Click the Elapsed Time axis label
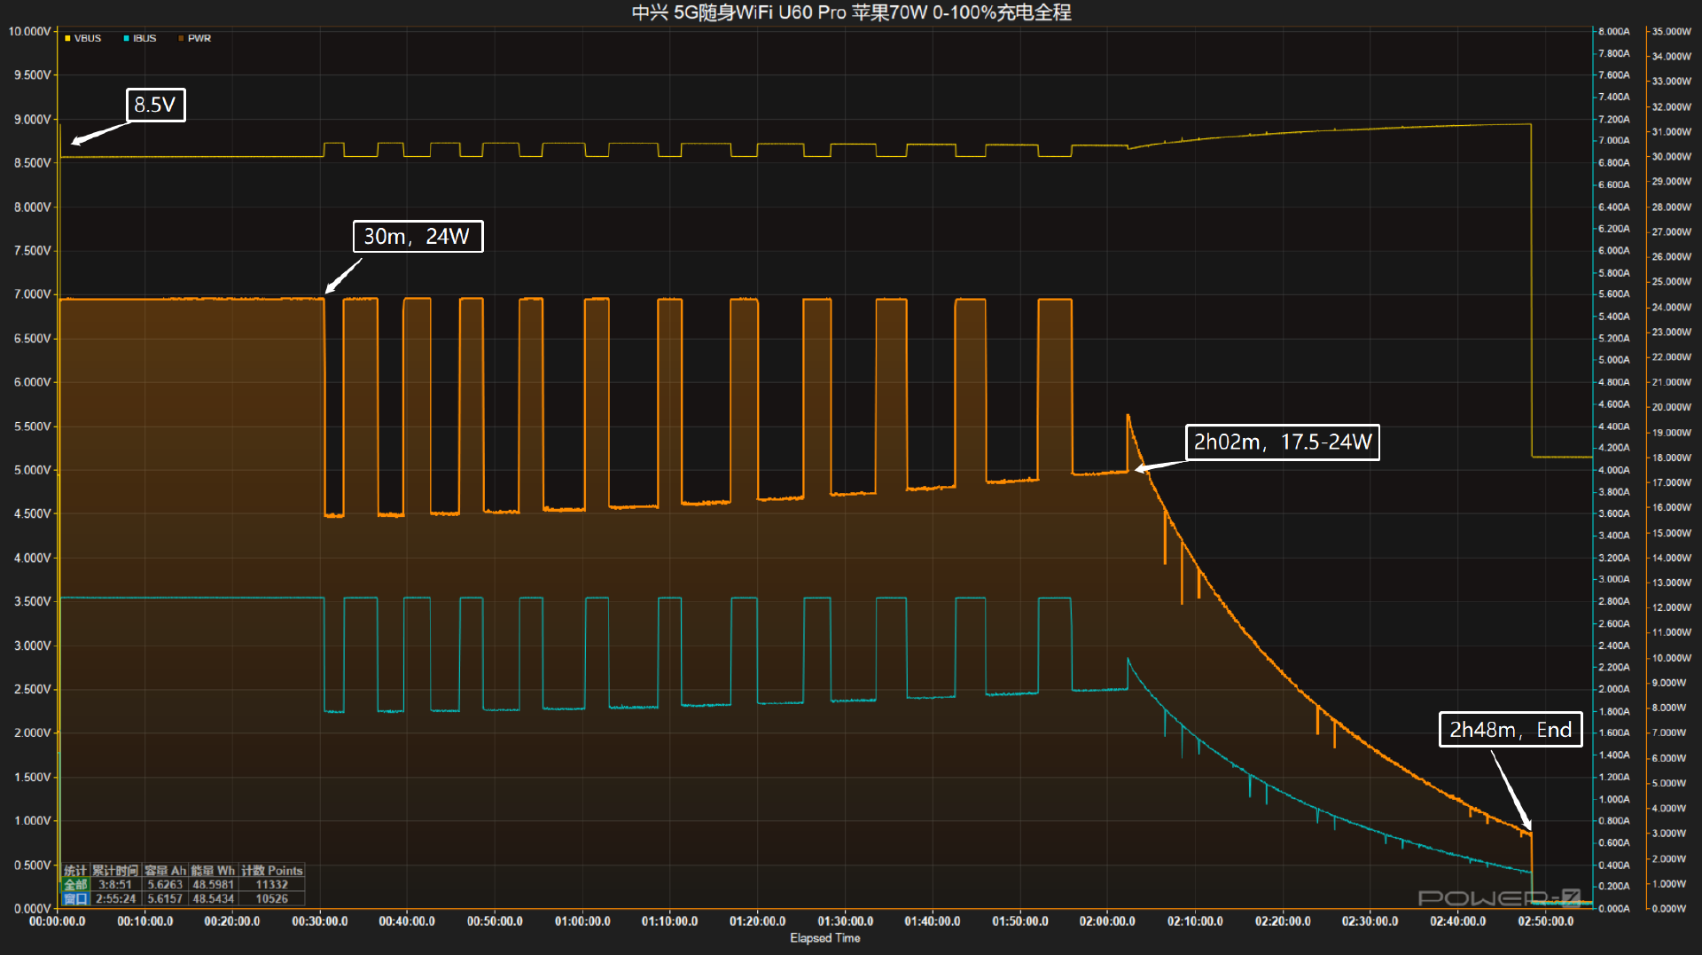The width and height of the screenshot is (1702, 955). click(825, 938)
